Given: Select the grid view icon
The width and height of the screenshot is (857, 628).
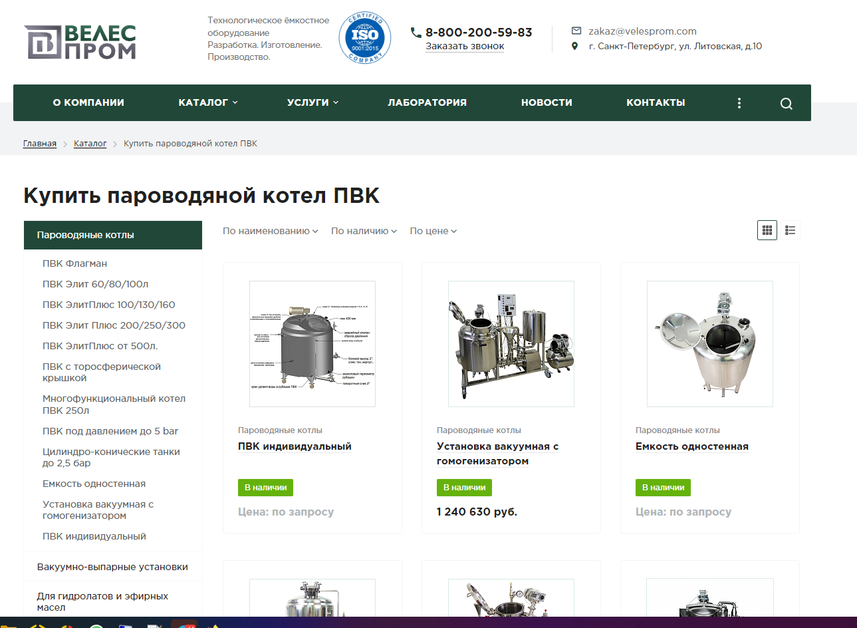Looking at the screenshot, I should coord(767,230).
